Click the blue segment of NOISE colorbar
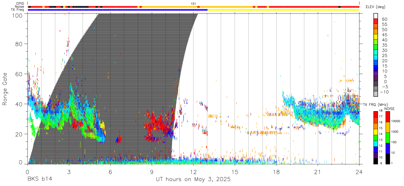Image resolution: width=404 pixels, height=186 pixels. coord(388,148)
